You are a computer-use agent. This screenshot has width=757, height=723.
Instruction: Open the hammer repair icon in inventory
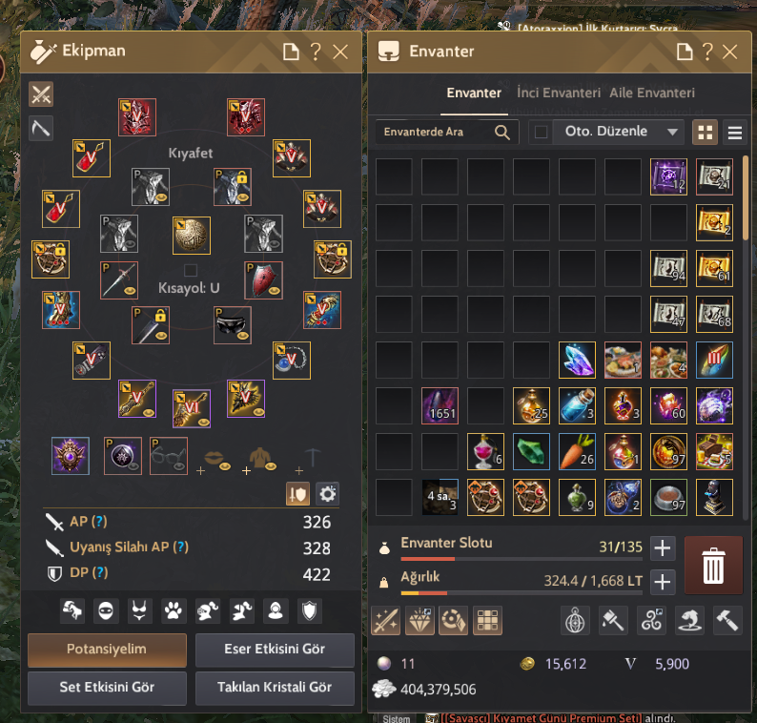coord(727,621)
